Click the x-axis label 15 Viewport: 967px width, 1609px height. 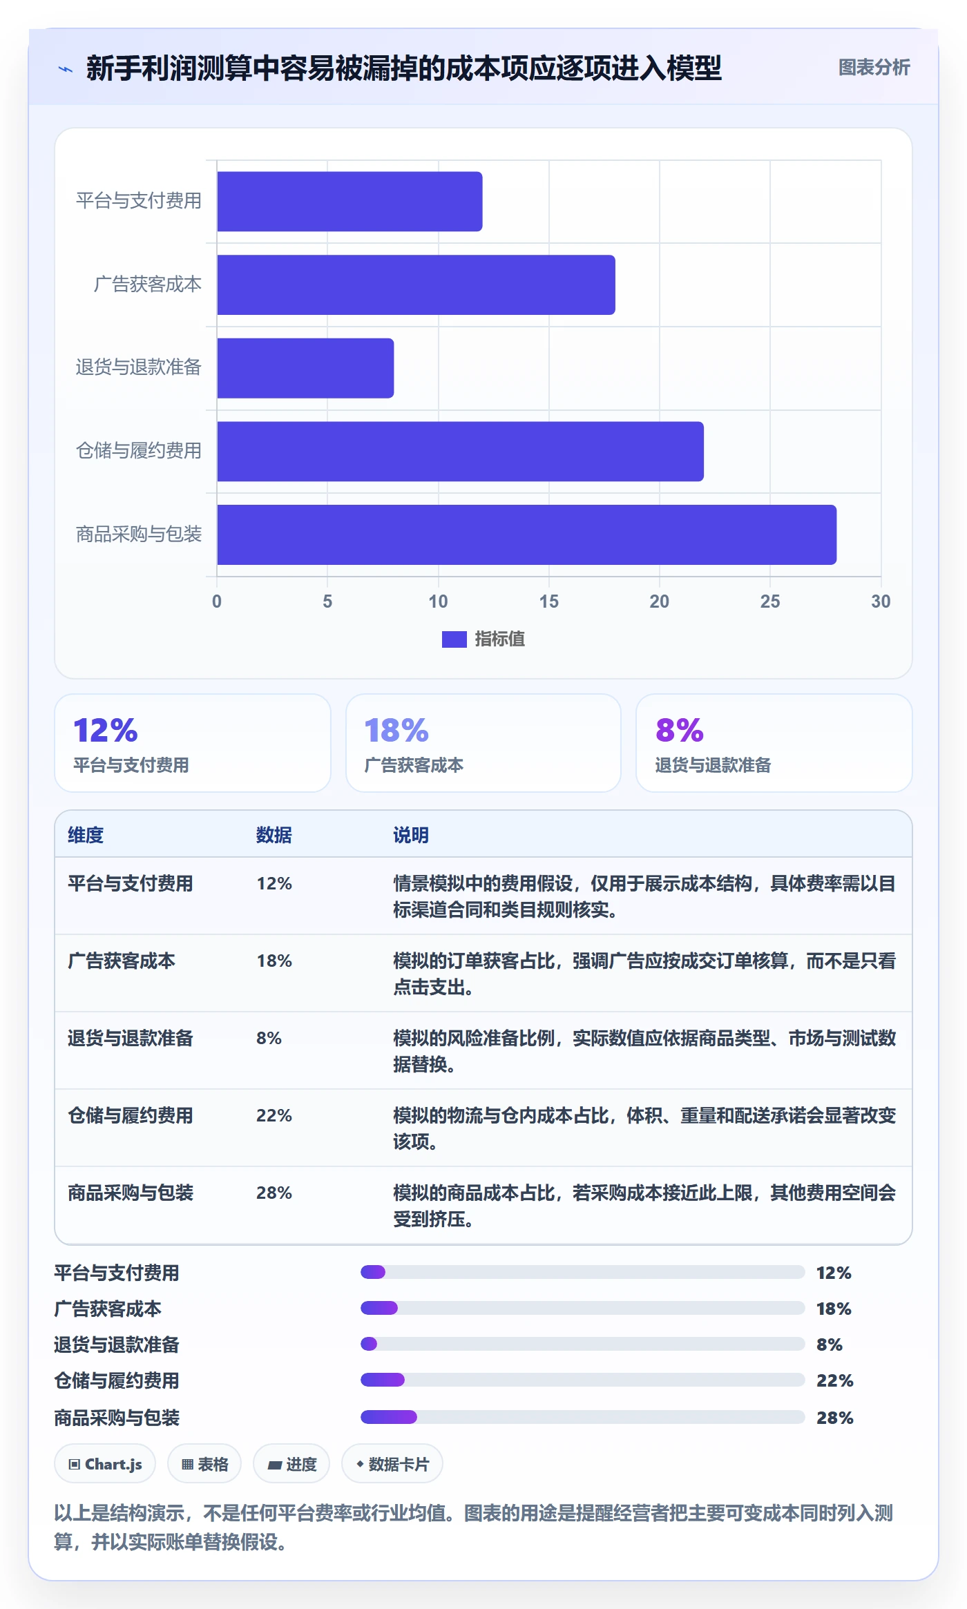pos(549,601)
